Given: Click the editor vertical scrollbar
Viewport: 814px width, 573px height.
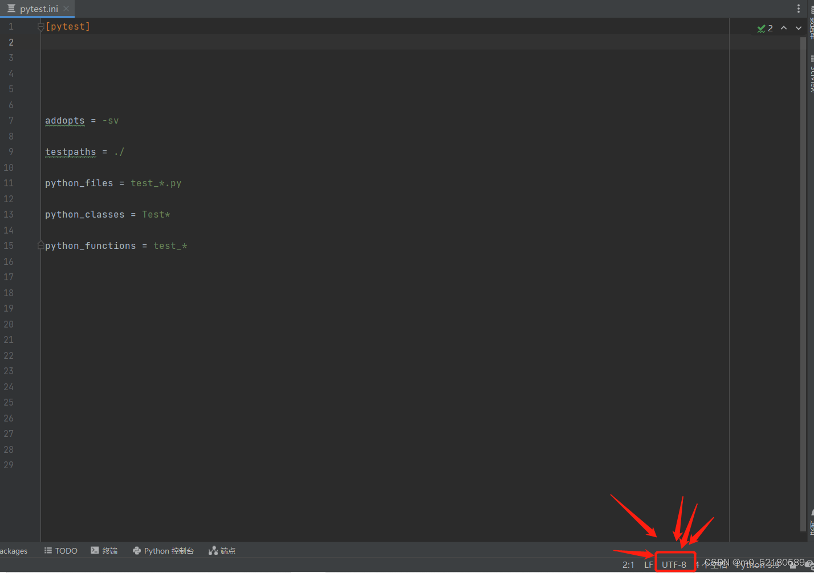Looking at the screenshot, I should click(x=803, y=285).
